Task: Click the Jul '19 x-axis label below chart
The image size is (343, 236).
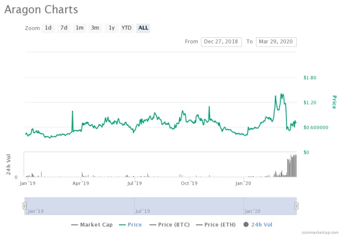Action: tap(134, 183)
